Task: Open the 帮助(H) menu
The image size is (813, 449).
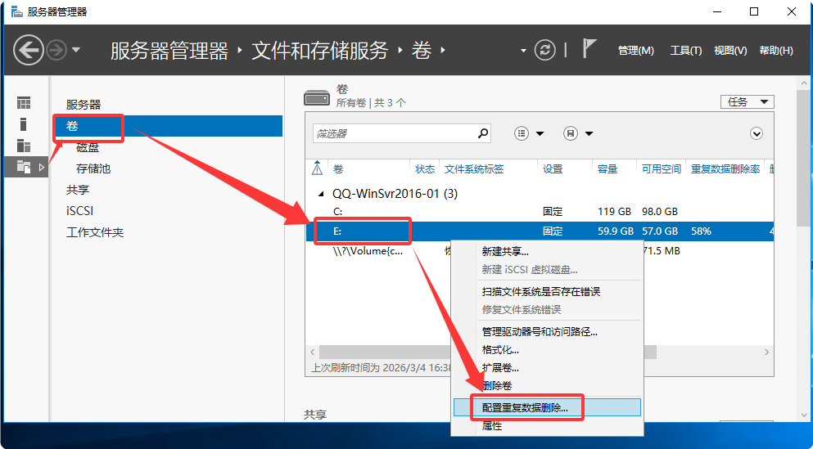Action: click(x=775, y=50)
